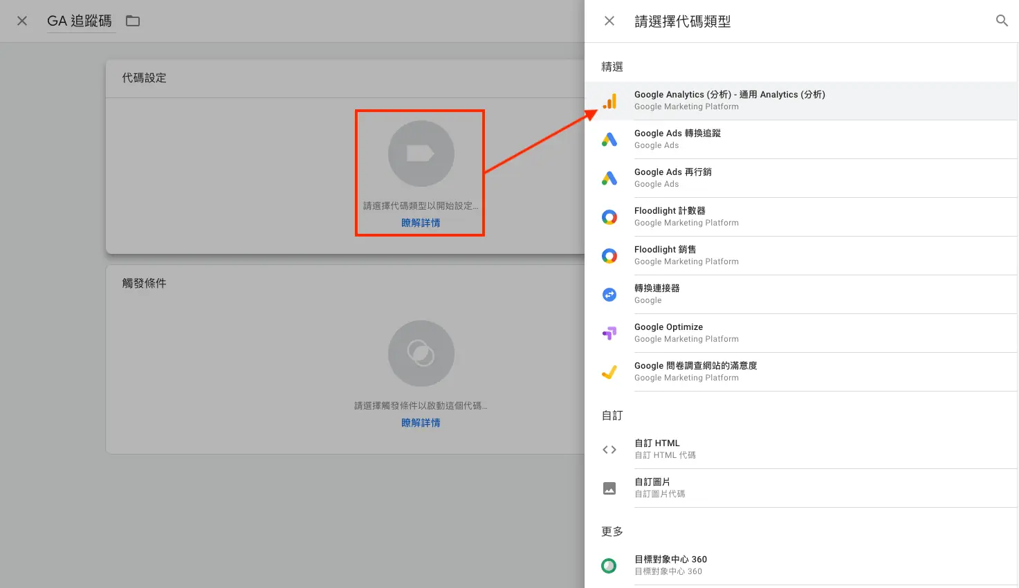The height and width of the screenshot is (588, 1019).
Task: Click the 請選擇代碼類型以開始設定 text
Action: coord(421,205)
